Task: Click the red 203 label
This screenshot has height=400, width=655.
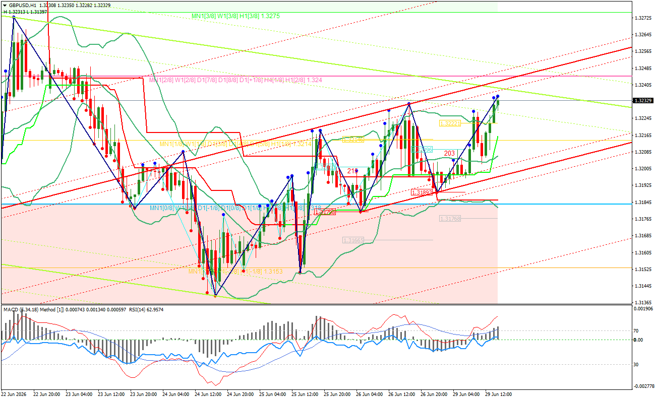Action: 449,153
